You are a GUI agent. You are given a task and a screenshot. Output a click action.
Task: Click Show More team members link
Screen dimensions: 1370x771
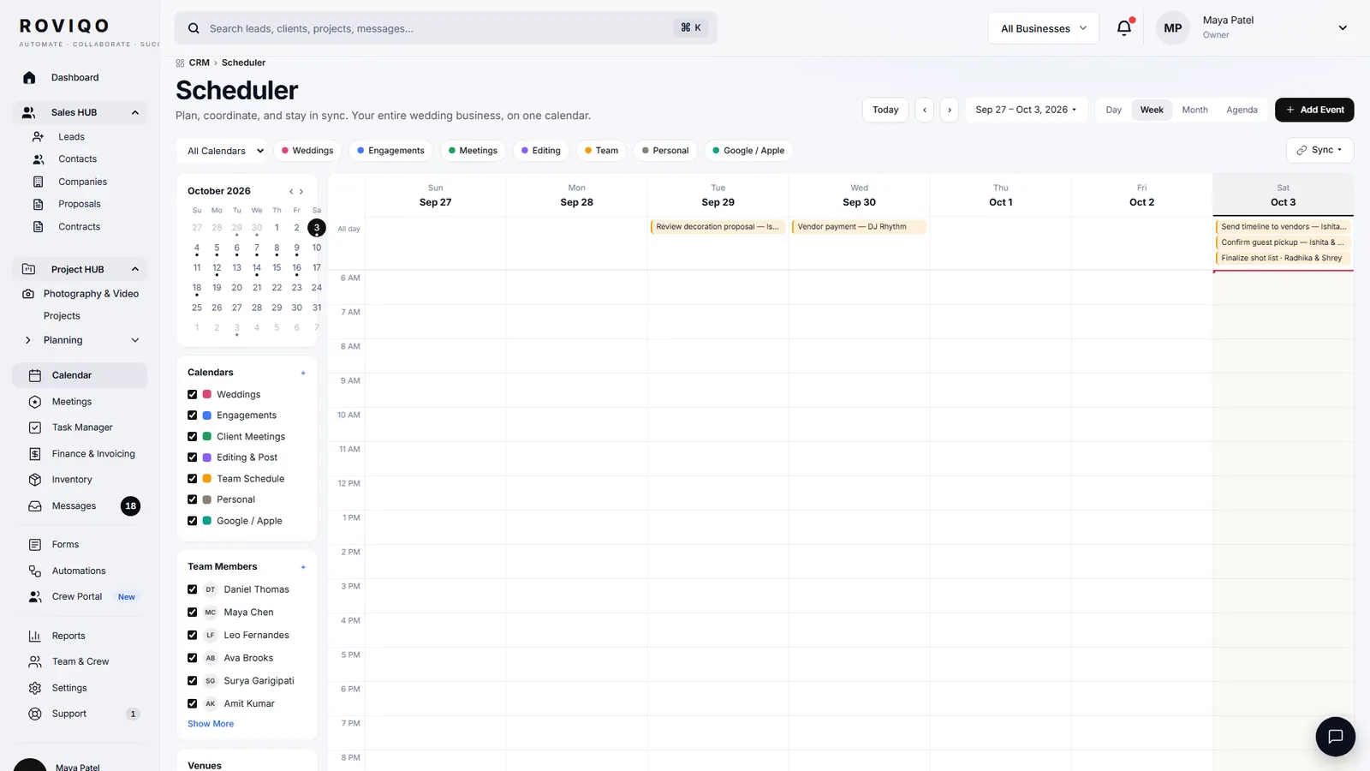point(211,724)
